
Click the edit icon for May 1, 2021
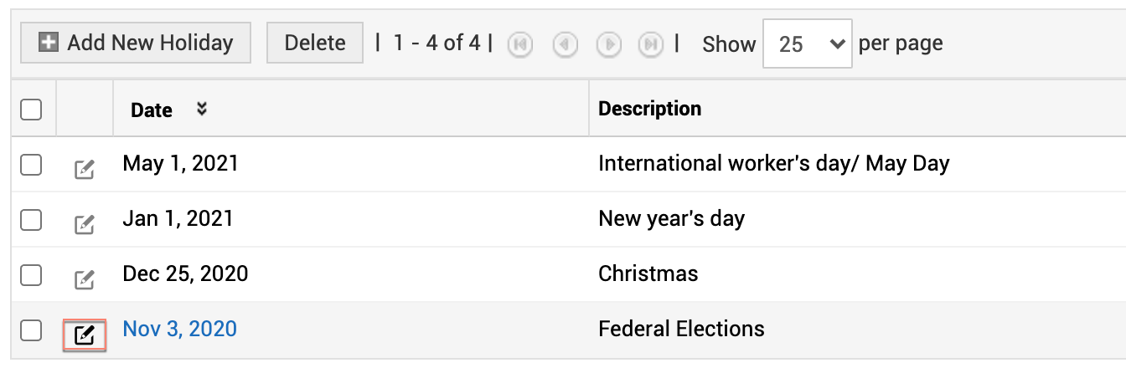click(85, 169)
